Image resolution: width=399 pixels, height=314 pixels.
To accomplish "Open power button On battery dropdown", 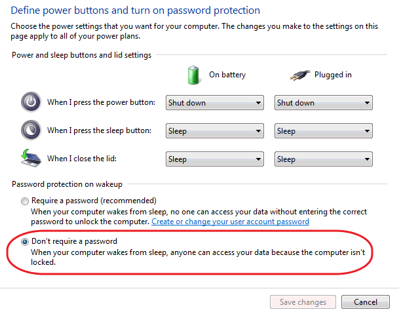I will click(x=214, y=103).
